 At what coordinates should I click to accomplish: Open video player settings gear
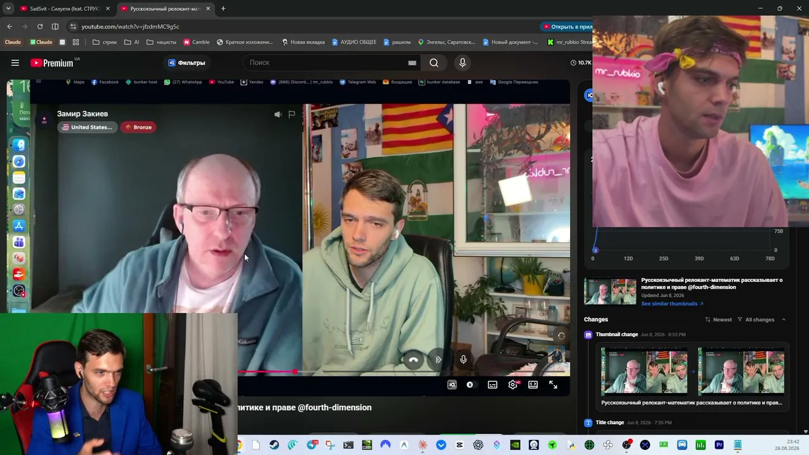[513, 385]
